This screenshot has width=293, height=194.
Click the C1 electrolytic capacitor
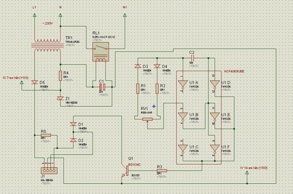click(x=102, y=87)
